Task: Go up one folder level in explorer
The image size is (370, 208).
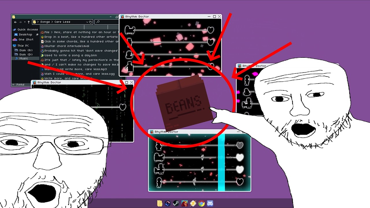Action: tap(29, 22)
